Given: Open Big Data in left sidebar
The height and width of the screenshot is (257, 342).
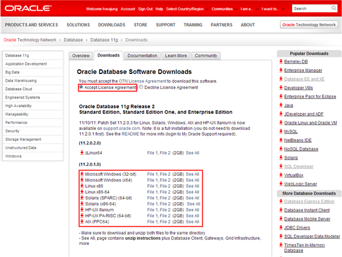Looking at the screenshot, I should pos(13,72).
